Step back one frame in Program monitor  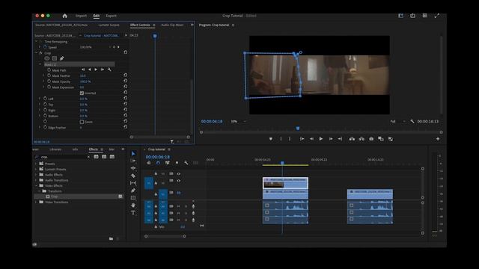pyautogui.click(x=311, y=139)
